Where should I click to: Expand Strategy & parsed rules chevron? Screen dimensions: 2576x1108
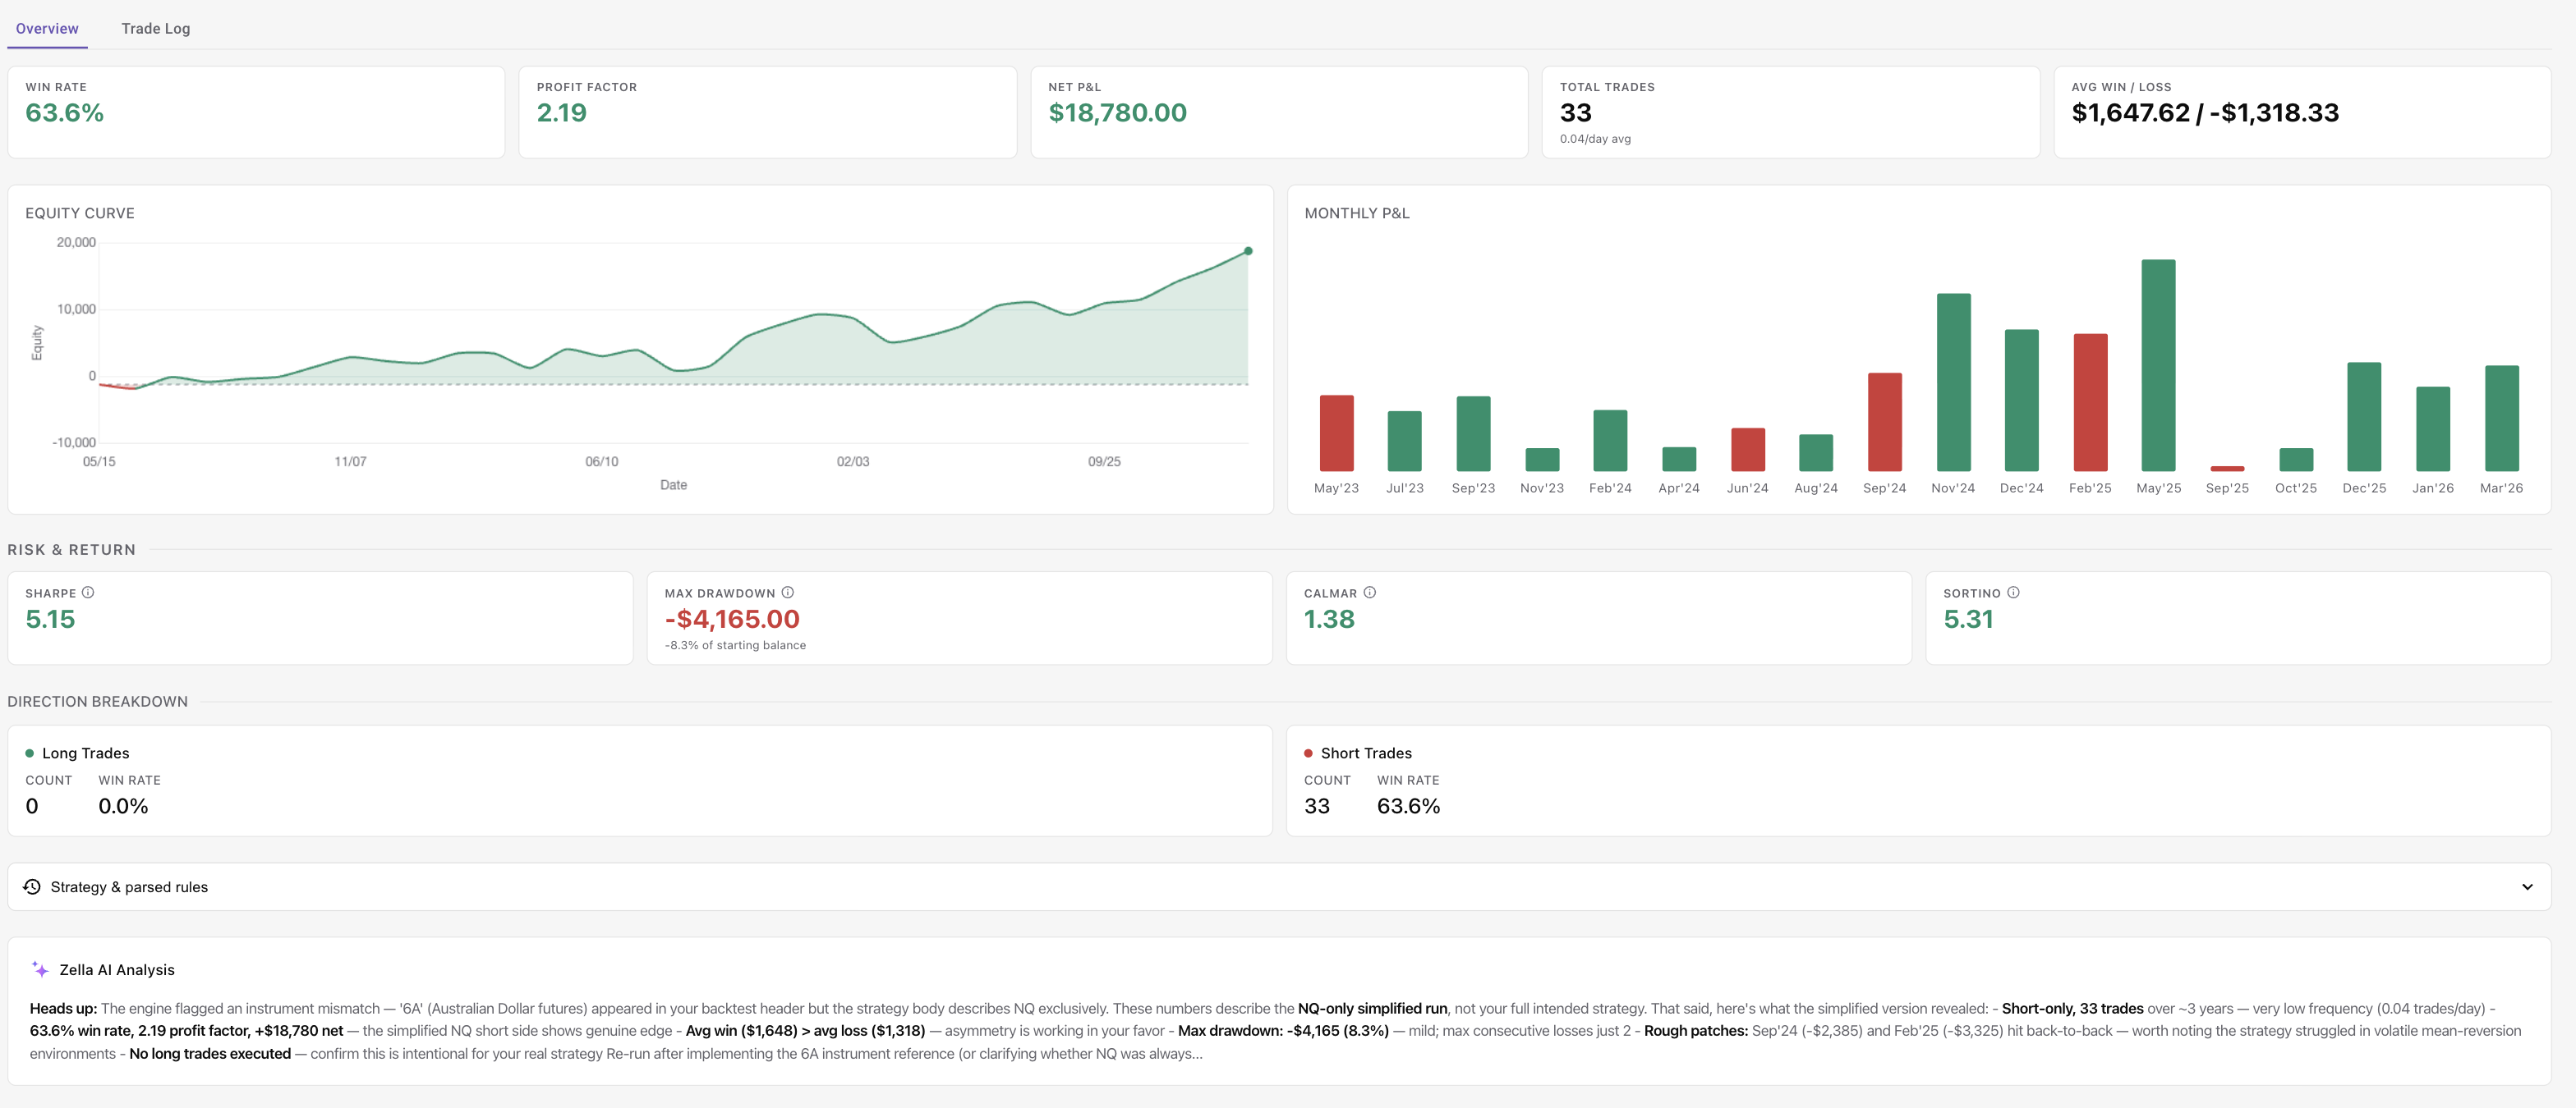click(2527, 887)
